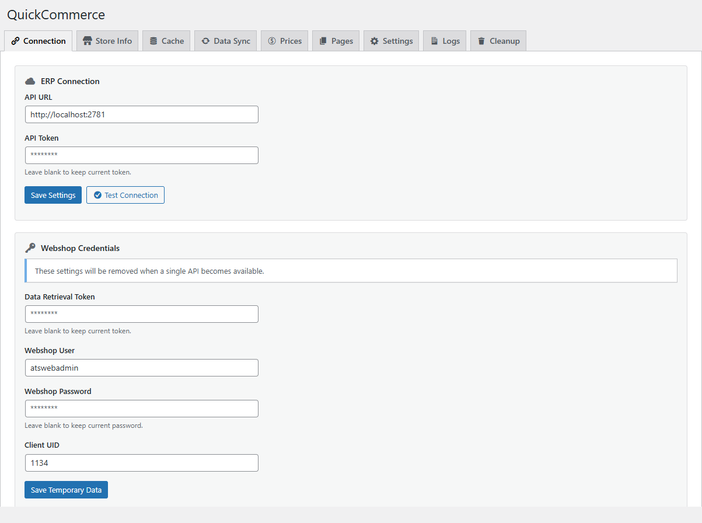Click 'Leave blank to keep current password.' hint
This screenshot has height=523, width=702.
pyautogui.click(x=83, y=426)
